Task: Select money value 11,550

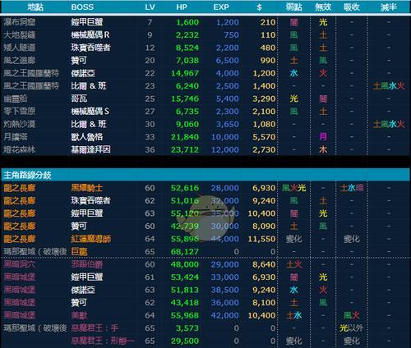Action: point(261,239)
